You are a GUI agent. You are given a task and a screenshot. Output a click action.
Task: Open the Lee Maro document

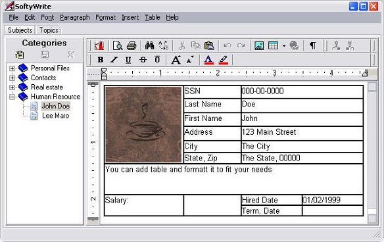click(56, 116)
